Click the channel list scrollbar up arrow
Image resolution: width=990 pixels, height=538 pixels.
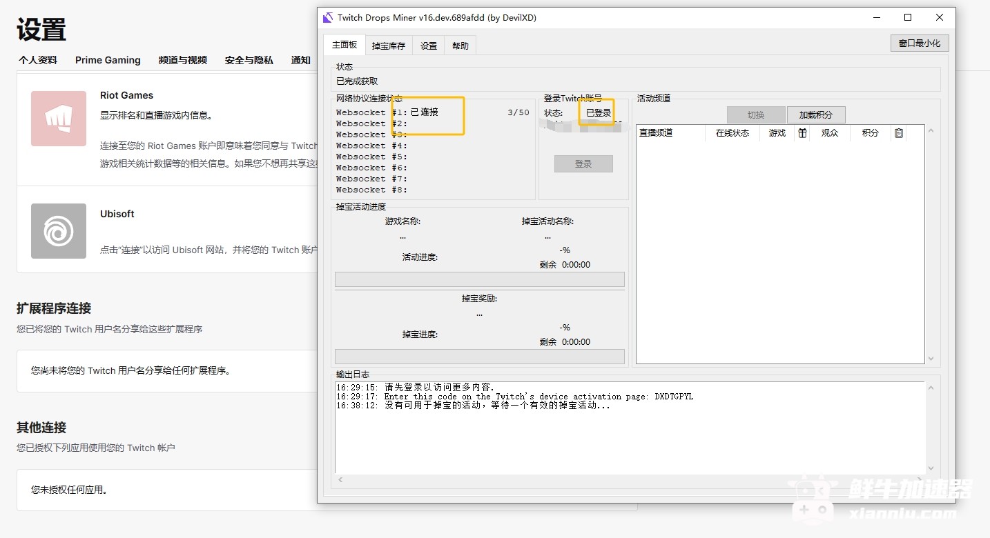click(x=931, y=131)
